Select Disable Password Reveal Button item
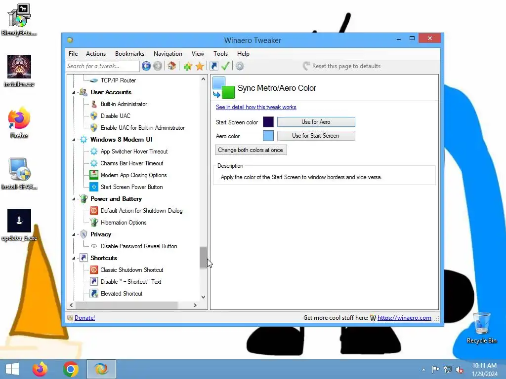This screenshot has height=379, width=506. (x=139, y=246)
